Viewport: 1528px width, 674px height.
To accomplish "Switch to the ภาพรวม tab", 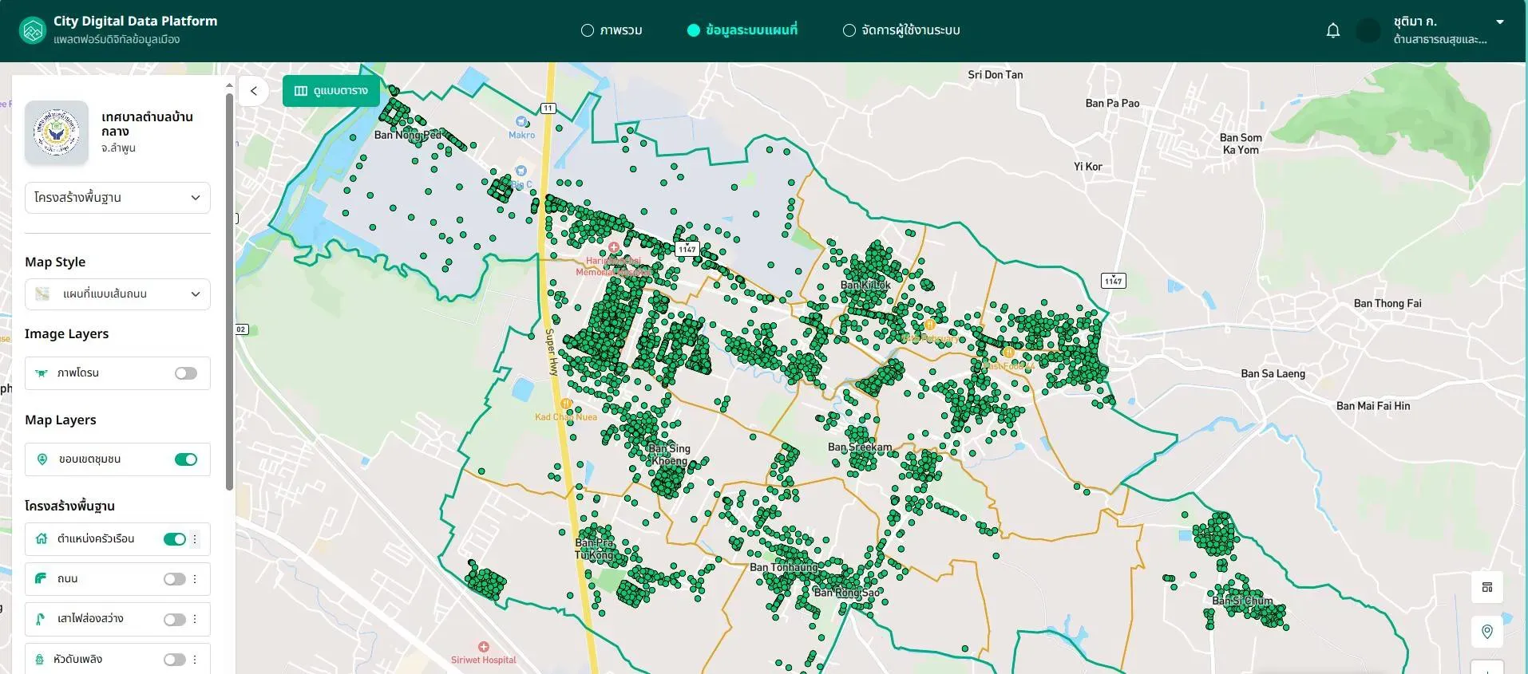I will 612,30.
